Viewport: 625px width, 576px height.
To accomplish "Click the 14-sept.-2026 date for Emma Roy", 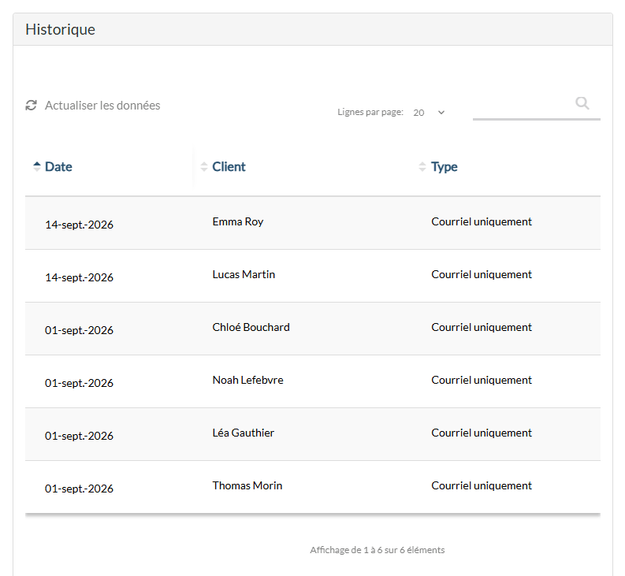I will (79, 225).
